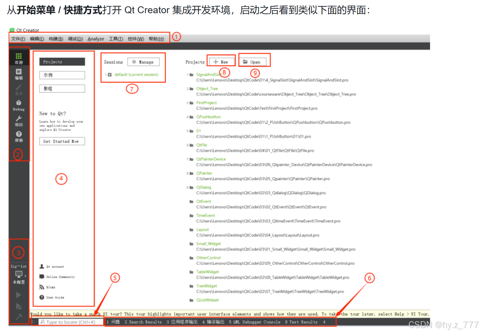The height and width of the screenshot is (333, 480).
Task: Click the Build hammer icon in the sidebar
Action: point(19,317)
